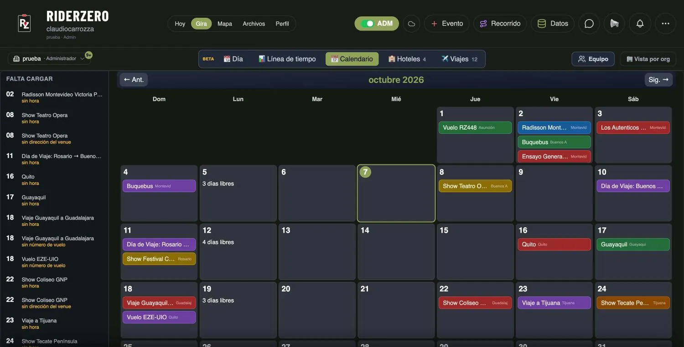Open the Vuelo EZE-UIO calendar event on day 18
684x347 pixels.
click(159, 317)
